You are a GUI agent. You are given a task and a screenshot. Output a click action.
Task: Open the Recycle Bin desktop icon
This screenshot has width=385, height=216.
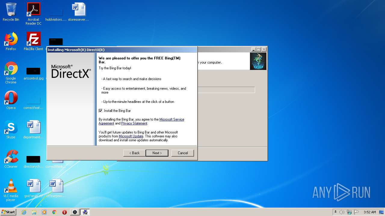pos(11,12)
